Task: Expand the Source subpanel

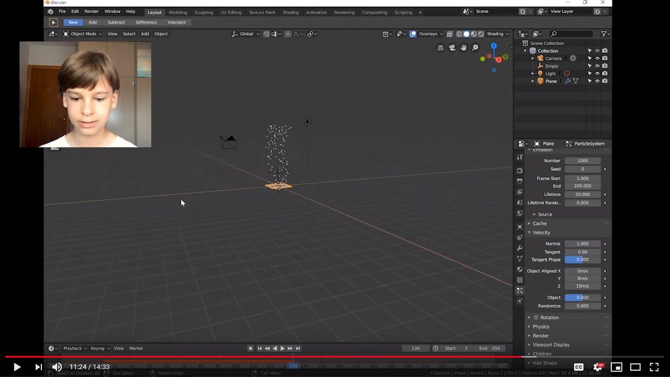Action: 545,214
